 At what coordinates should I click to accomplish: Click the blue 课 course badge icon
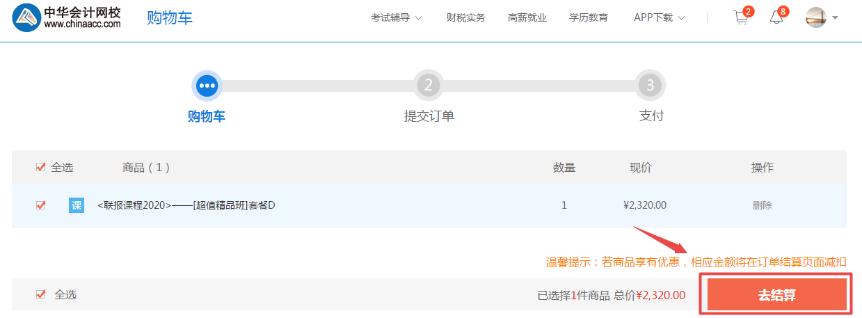(x=77, y=205)
